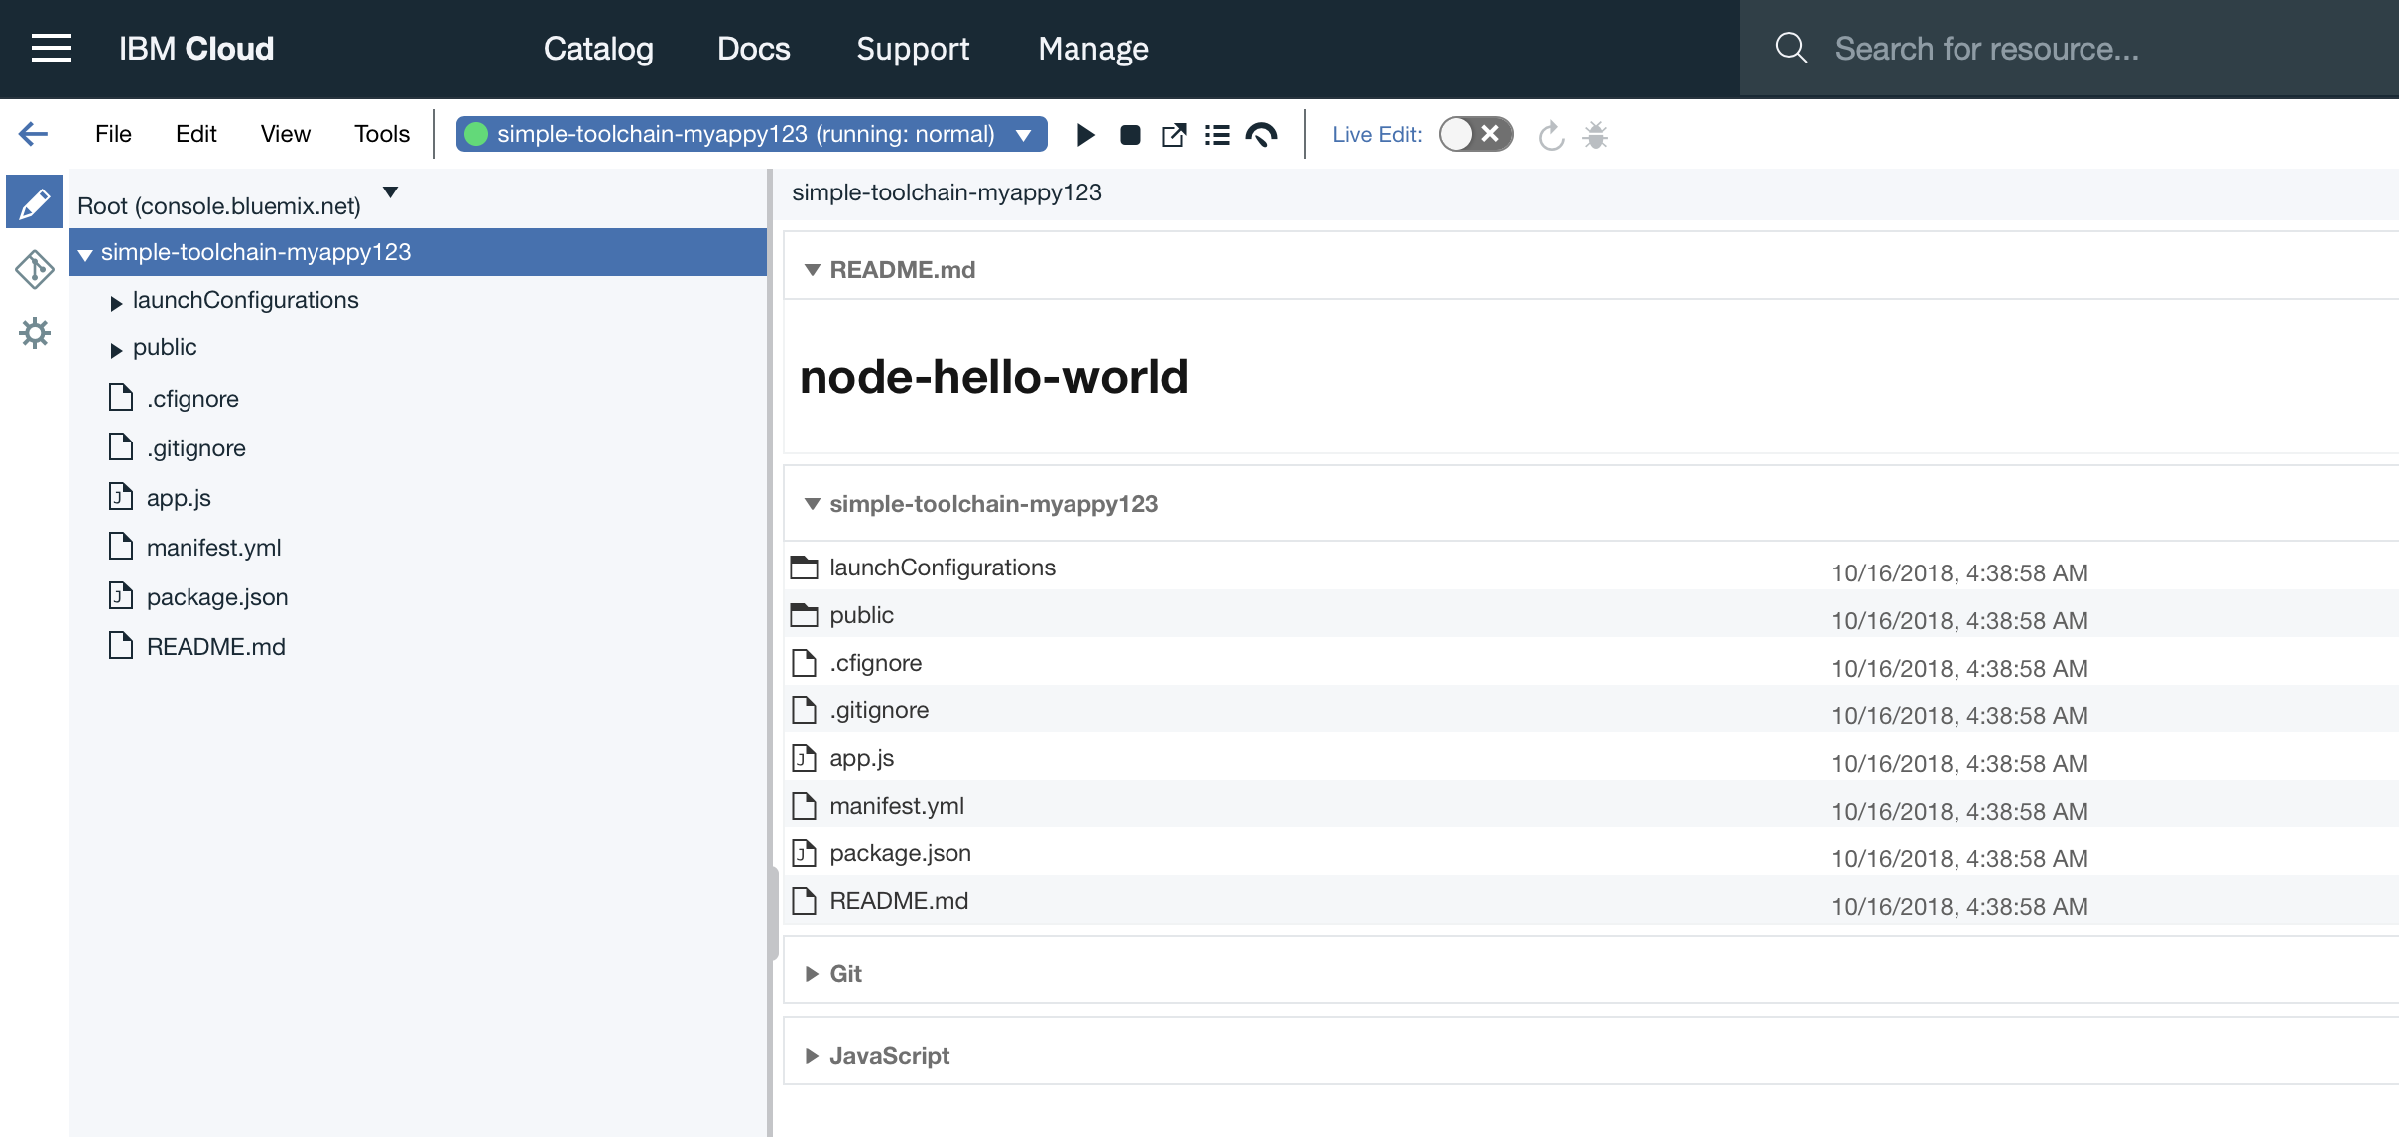Open the Tools menu
2399x1137 pixels.
pos(382,134)
